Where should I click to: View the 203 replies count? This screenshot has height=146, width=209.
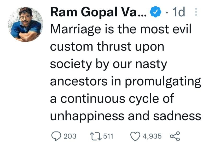[x=70, y=136]
